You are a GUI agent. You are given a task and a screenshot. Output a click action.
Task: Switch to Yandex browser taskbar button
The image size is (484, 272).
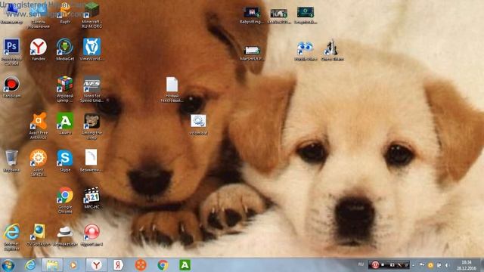coord(96,265)
